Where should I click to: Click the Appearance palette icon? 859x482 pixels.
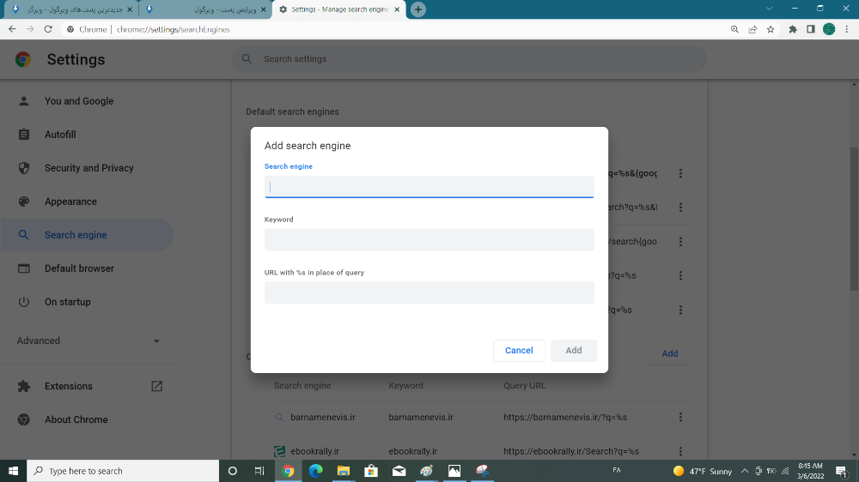pos(23,202)
